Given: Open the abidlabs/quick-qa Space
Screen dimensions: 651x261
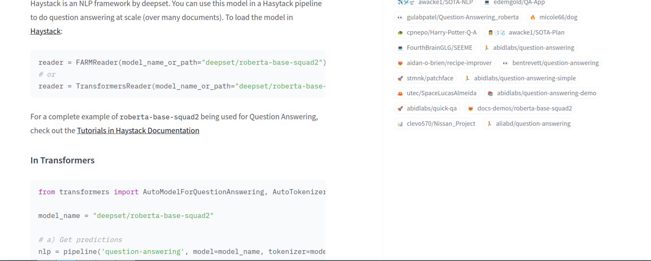Looking at the screenshot, I should coord(427,108).
